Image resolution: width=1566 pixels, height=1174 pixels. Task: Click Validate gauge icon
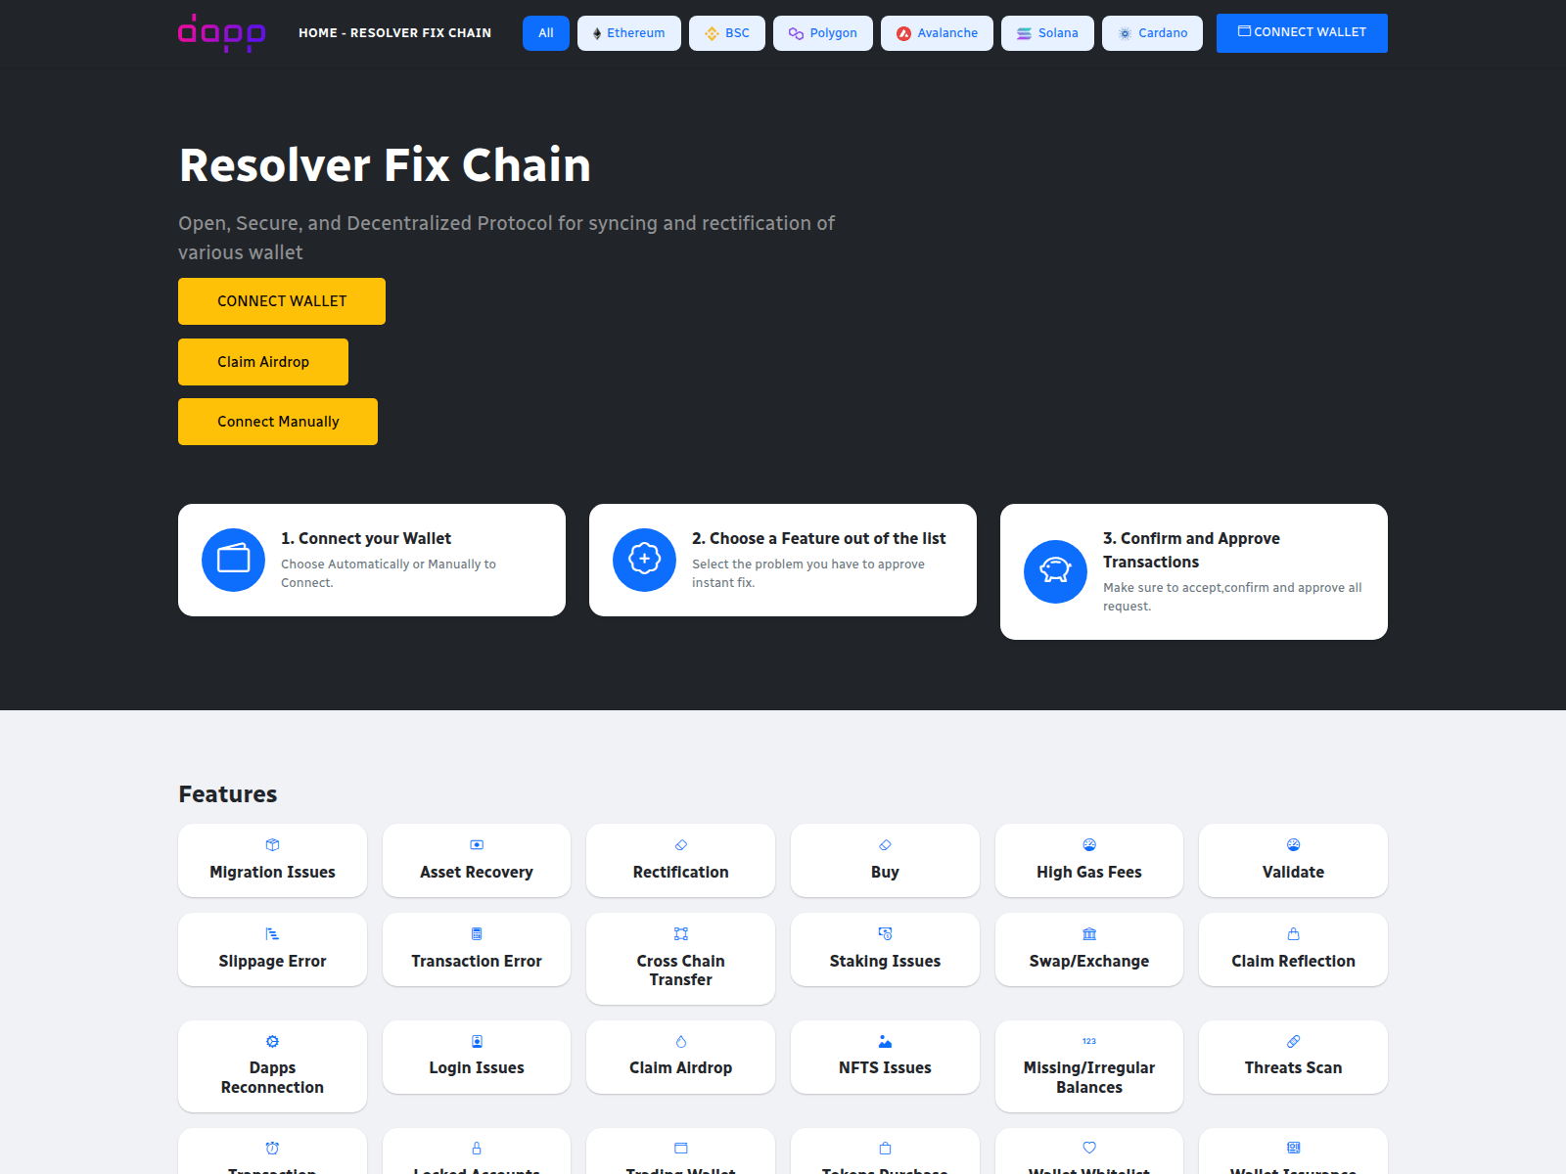click(1293, 845)
